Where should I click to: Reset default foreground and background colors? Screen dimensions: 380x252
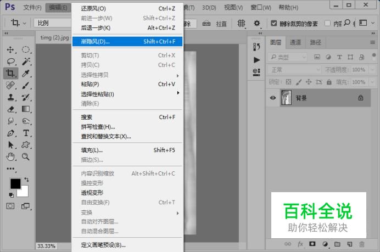[11, 195]
